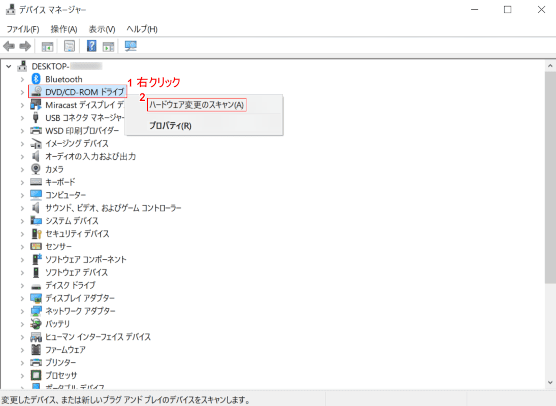Select the センサー icon
The height and width of the screenshot is (406, 556).
(x=36, y=246)
